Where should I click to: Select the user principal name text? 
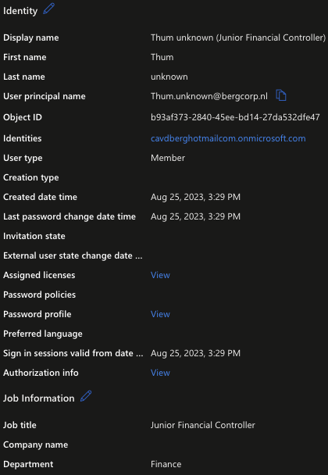click(209, 96)
